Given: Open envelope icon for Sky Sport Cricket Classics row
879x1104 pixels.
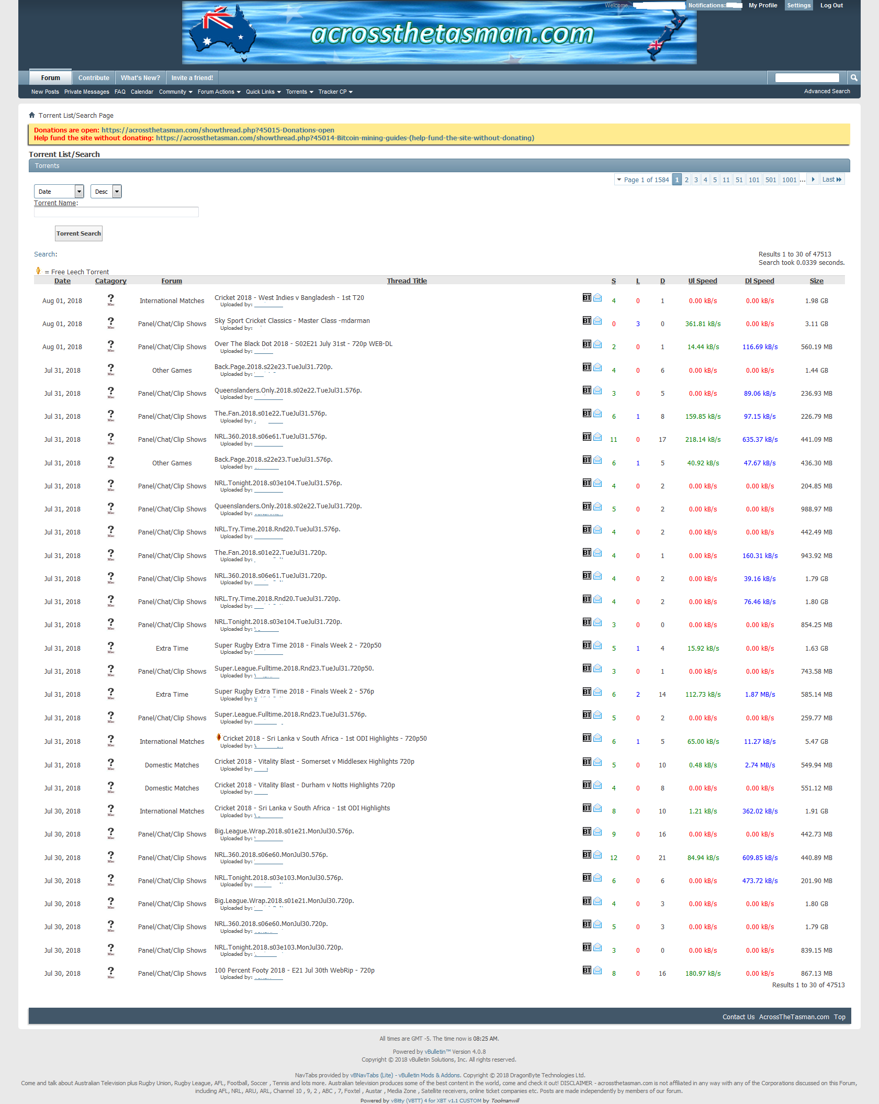Looking at the screenshot, I should (597, 320).
